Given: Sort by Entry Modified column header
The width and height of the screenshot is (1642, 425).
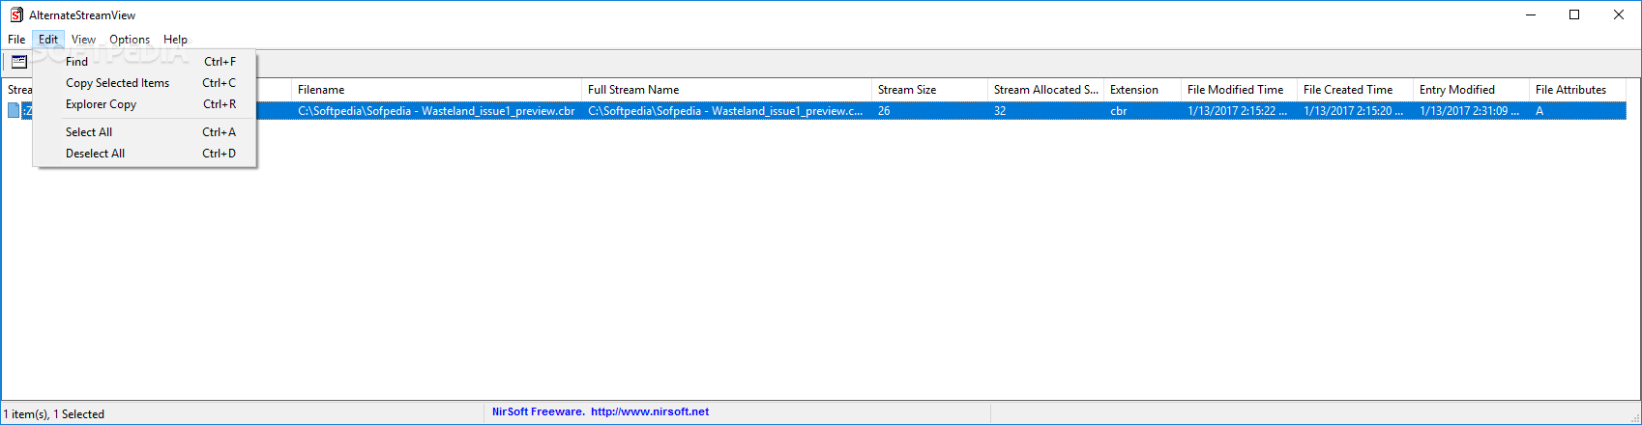Looking at the screenshot, I should [x=1471, y=90].
